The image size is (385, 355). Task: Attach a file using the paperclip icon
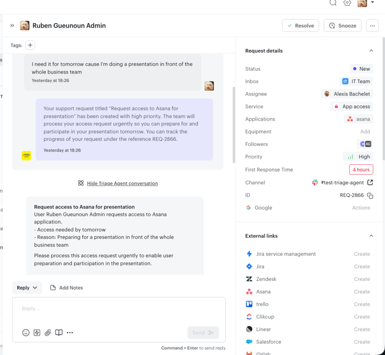[x=48, y=333]
